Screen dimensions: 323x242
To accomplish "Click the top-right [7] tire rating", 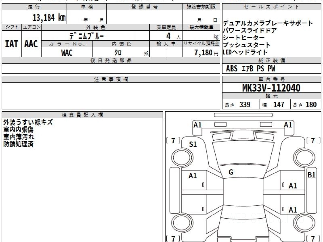I will tap(313, 140).
